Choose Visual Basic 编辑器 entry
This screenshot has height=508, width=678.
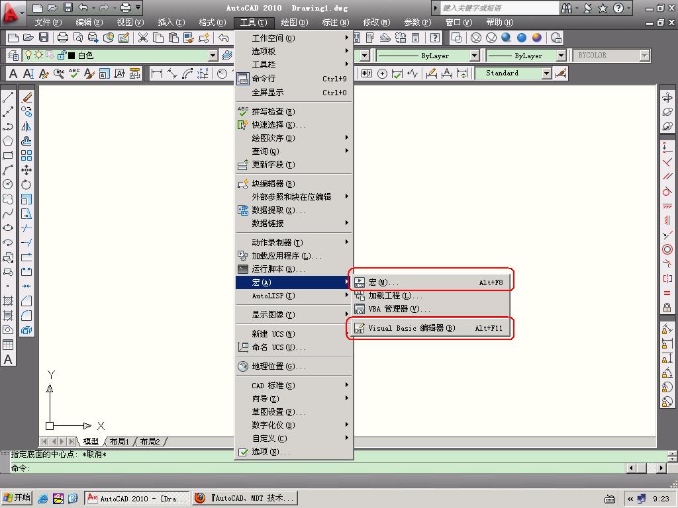[430, 328]
